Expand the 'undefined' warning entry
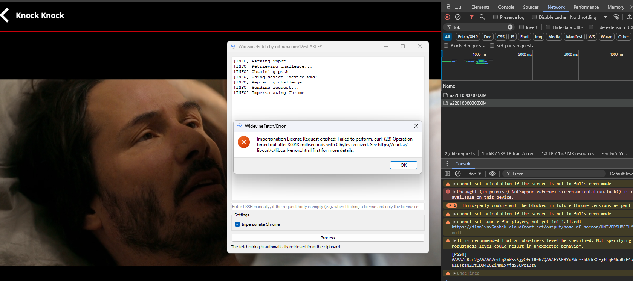The height and width of the screenshot is (281, 633). [454, 273]
